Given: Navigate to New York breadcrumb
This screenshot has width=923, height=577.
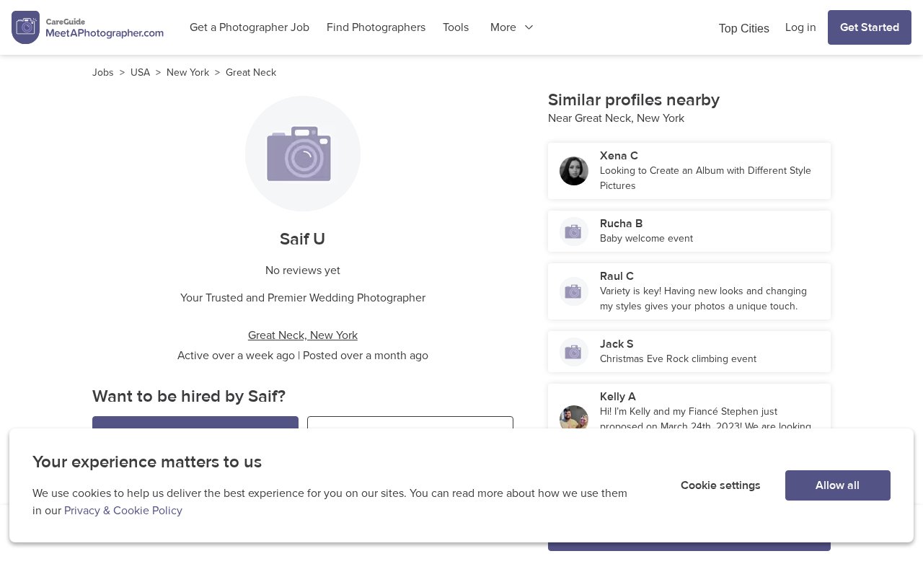Looking at the screenshot, I should coord(187,73).
